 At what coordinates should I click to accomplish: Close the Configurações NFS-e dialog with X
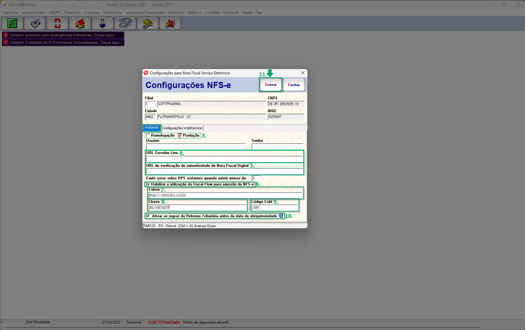[303, 73]
